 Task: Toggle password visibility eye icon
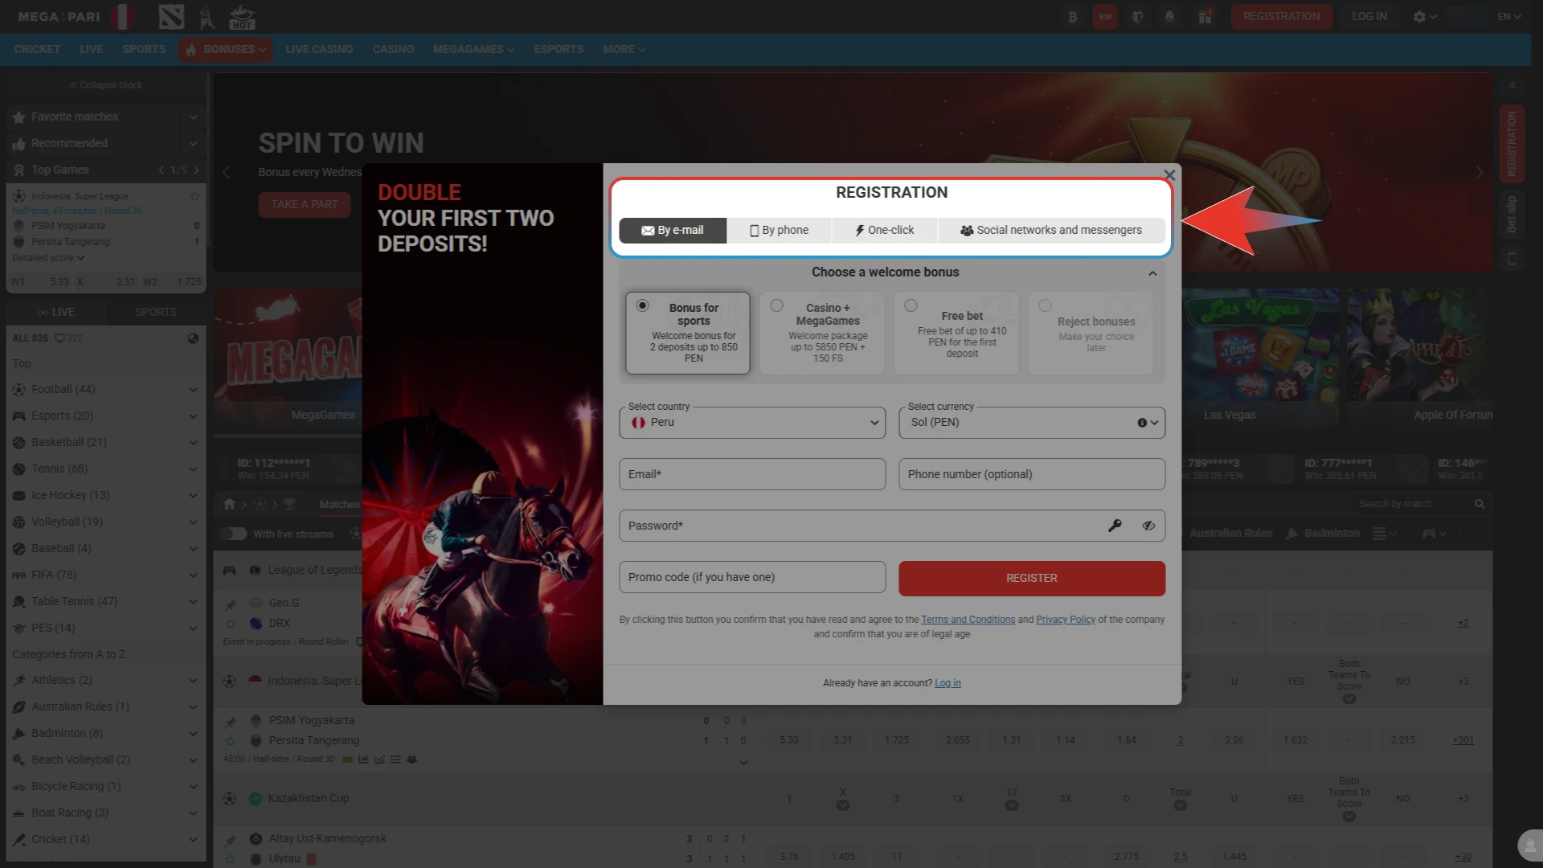[1148, 526]
